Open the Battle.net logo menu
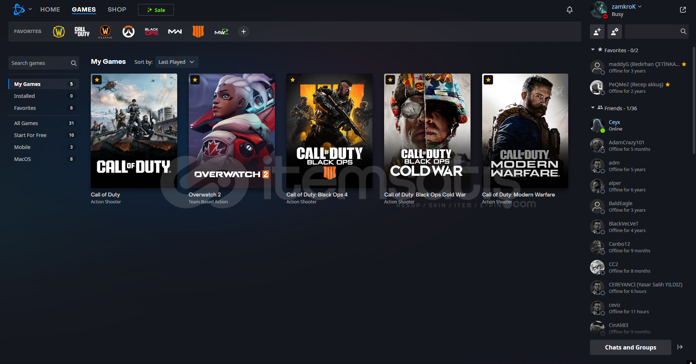Image resolution: width=696 pixels, height=364 pixels. click(x=19, y=9)
